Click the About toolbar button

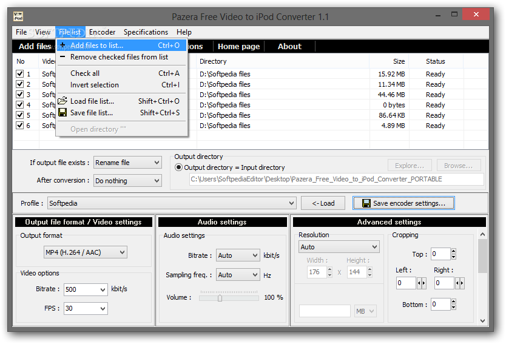(289, 47)
